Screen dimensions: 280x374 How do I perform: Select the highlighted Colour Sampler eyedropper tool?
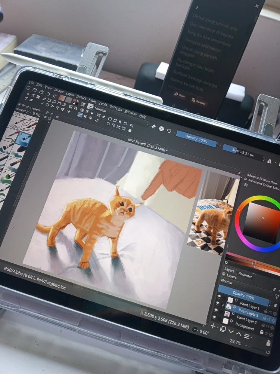80,115
